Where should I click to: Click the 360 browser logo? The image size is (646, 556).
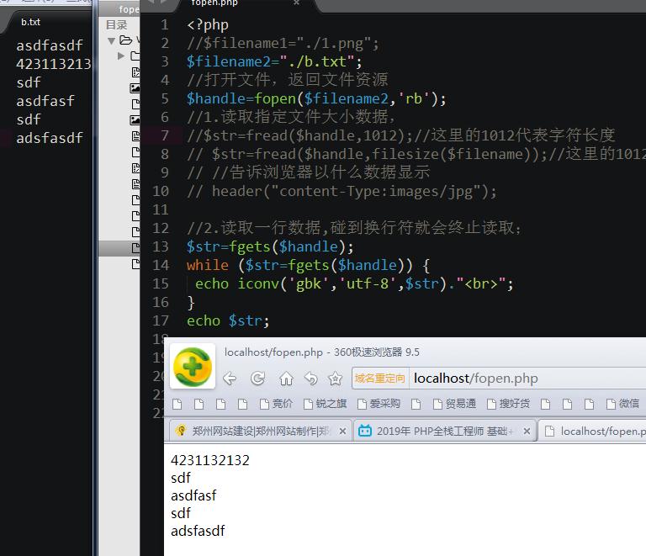pyautogui.click(x=193, y=366)
